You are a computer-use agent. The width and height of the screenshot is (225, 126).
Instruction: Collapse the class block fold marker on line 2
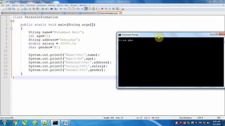tap(12, 21)
